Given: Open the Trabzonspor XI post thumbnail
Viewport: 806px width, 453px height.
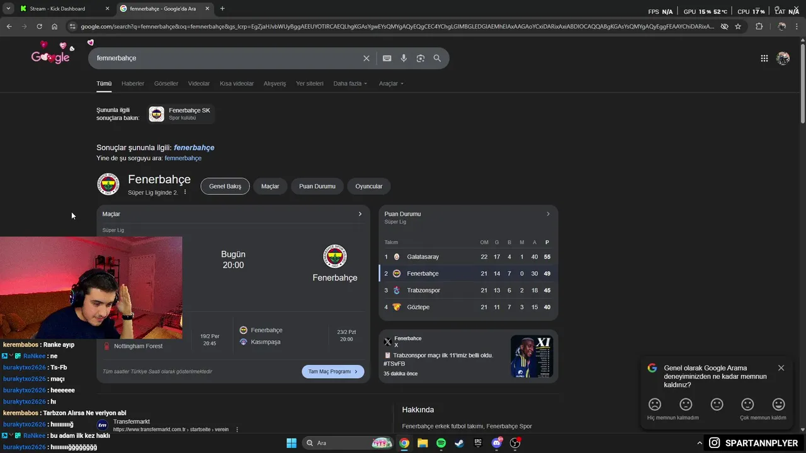Looking at the screenshot, I should point(531,356).
